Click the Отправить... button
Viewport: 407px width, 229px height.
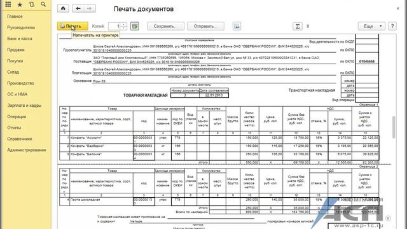(x=205, y=26)
